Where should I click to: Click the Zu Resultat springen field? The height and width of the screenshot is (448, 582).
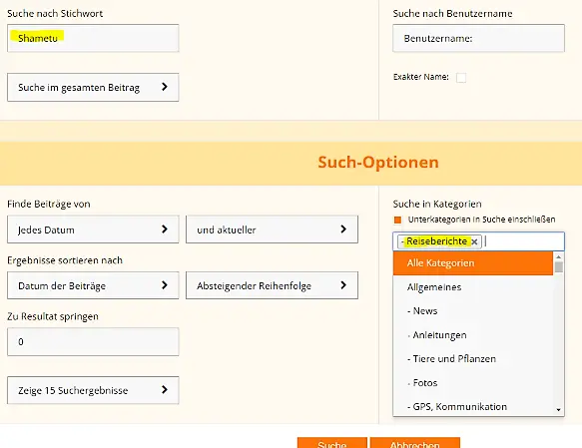pyautogui.click(x=93, y=341)
